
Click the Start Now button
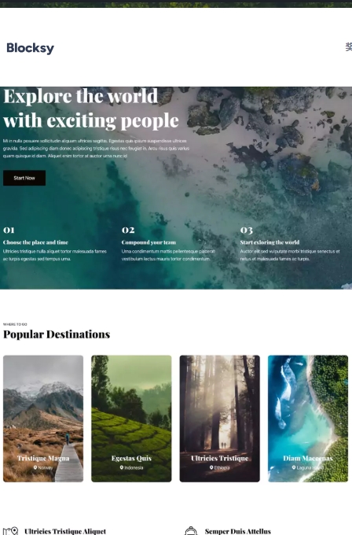click(24, 178)
